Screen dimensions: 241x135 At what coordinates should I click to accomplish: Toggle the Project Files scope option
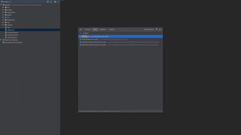click(149, 29)
